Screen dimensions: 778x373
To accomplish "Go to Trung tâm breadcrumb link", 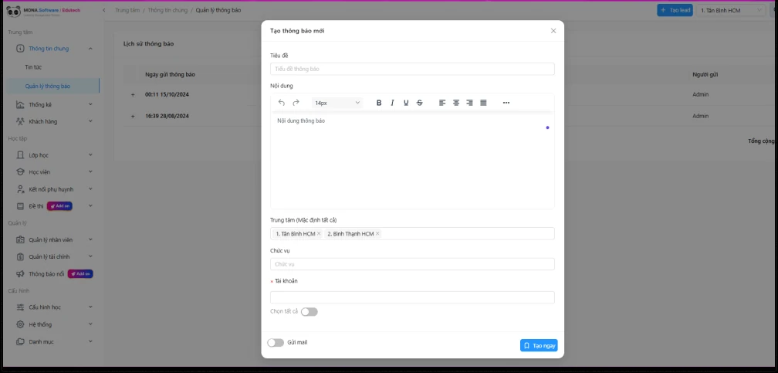I will point(127,10).
